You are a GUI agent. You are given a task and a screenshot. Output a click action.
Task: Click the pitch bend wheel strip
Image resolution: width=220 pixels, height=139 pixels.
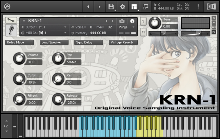pos(15,126)
